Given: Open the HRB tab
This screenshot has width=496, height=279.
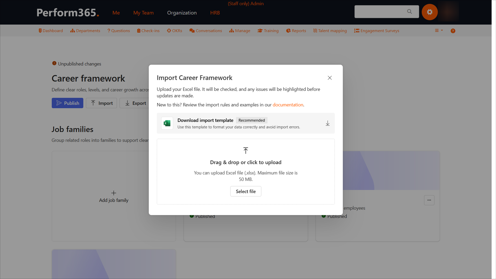Looking at the screenshot, I should 215,13.
